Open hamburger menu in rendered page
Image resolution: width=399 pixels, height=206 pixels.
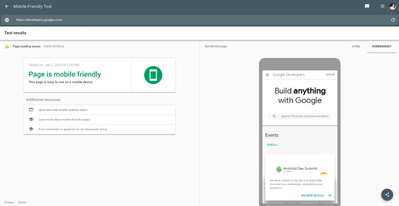[x=268, y=75]
